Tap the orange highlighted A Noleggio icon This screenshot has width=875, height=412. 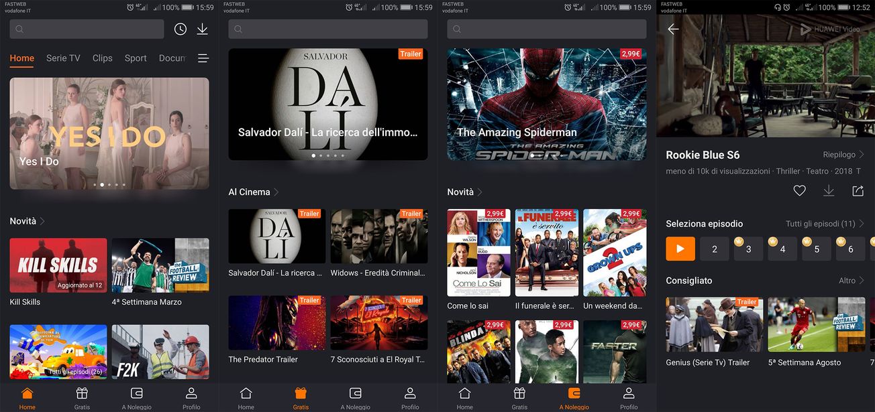pos(574,394)
